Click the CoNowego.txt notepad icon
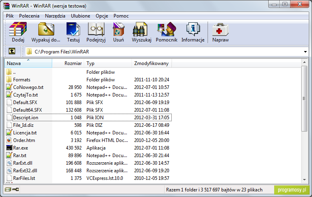This screenshot has width=312, height=197. [9, 87]
